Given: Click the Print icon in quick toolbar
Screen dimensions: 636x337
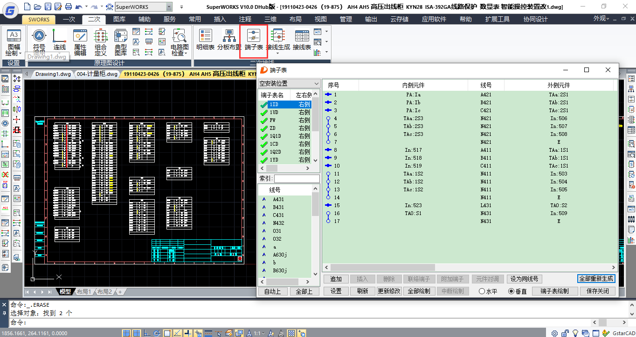Looking at the screenshot, I should tap(68, 7).
